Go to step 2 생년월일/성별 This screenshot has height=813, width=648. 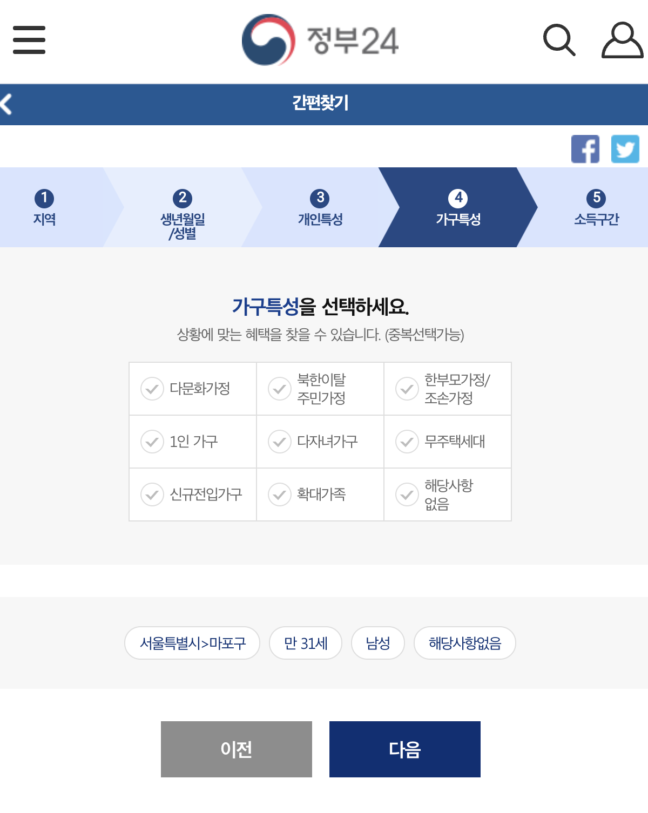click(183, 207)
